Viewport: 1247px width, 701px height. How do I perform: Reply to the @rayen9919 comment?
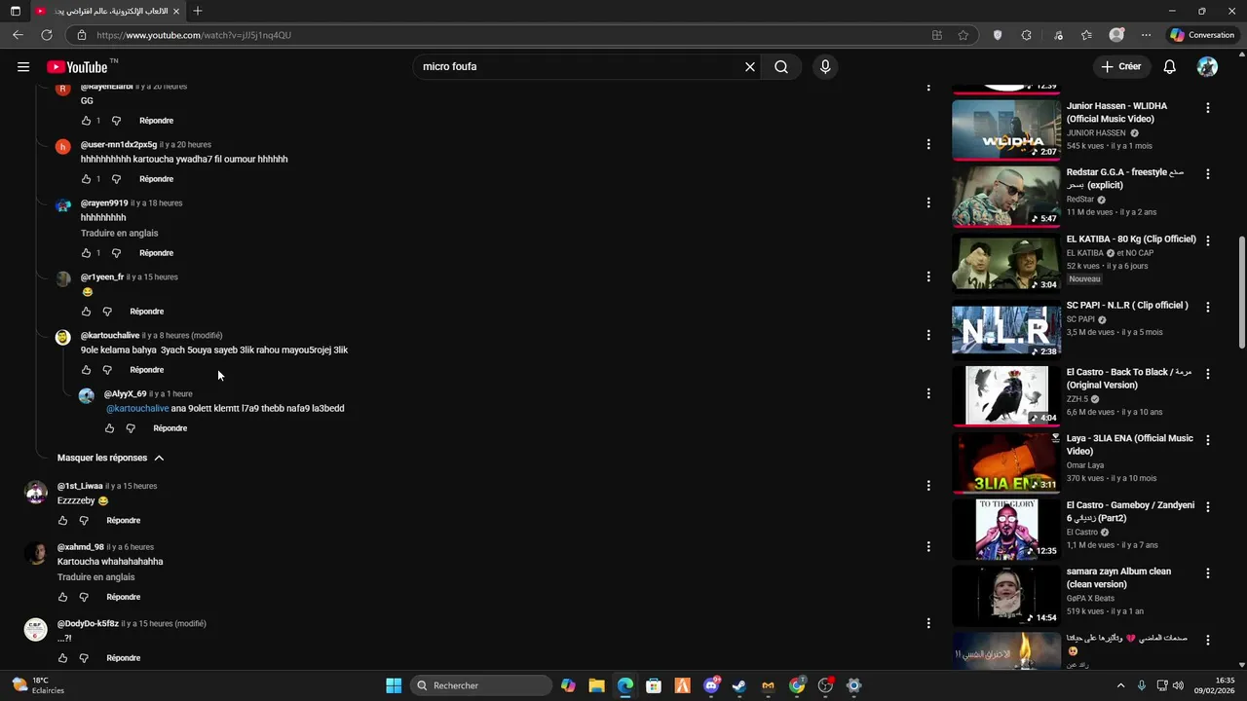pos(156,253)
